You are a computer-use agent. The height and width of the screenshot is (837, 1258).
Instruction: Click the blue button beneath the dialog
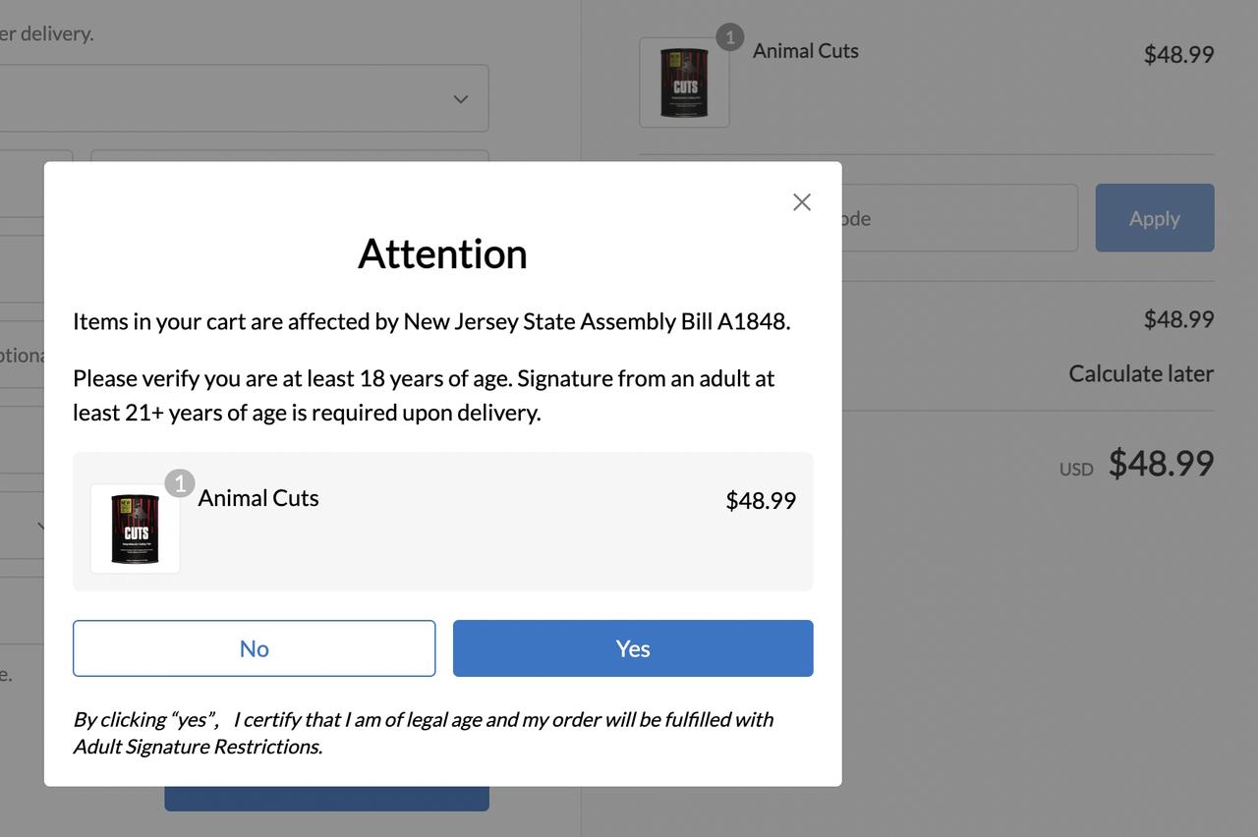tap(326, 799)
